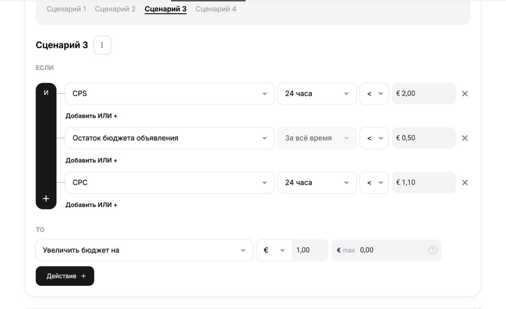The width and height of the screenshot is (506, 309).
Task: Focus the € 2,00 value field
Action: [423, 93]
